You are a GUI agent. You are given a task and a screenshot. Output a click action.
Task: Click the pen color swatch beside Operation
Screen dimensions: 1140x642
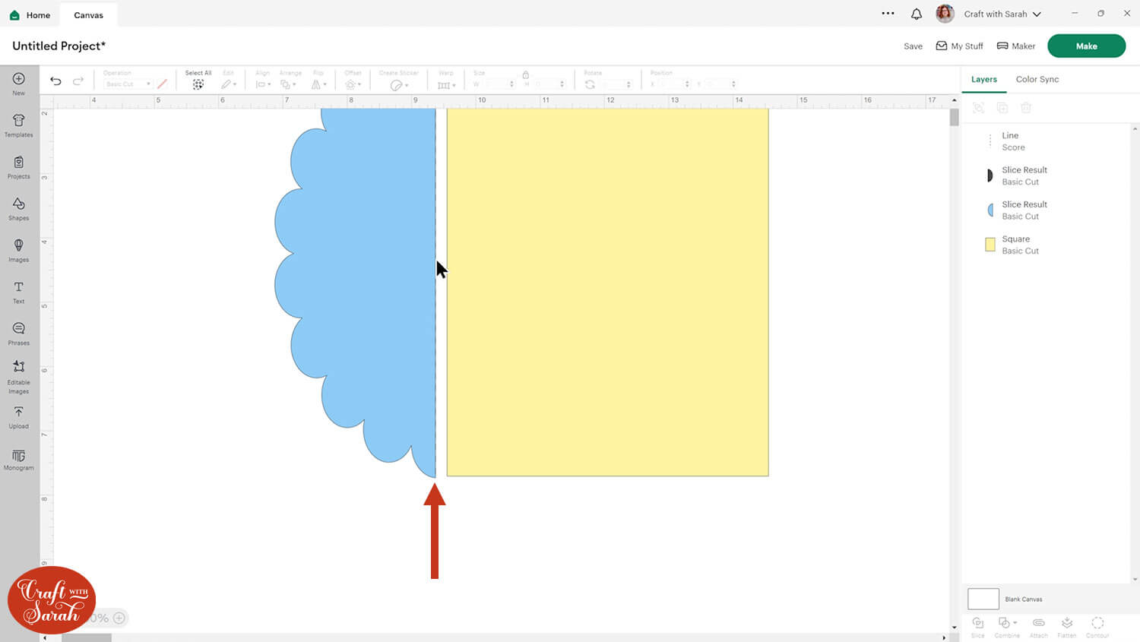(x=162, y=84)
